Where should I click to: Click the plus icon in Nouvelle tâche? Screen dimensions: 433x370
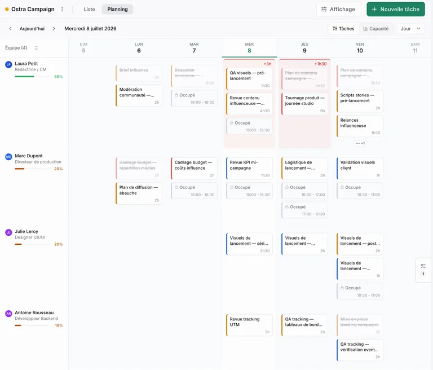coord(374,9)
